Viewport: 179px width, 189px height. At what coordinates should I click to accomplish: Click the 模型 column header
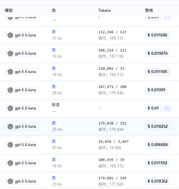(9, 10)
